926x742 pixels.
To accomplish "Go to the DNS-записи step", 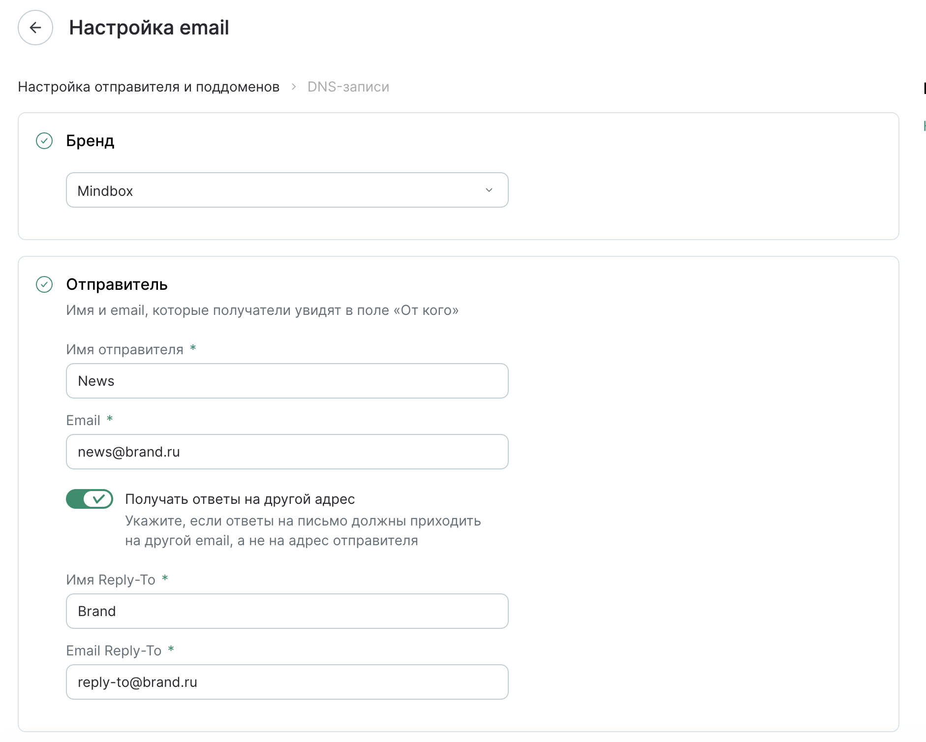I will [x=348, y=87].
